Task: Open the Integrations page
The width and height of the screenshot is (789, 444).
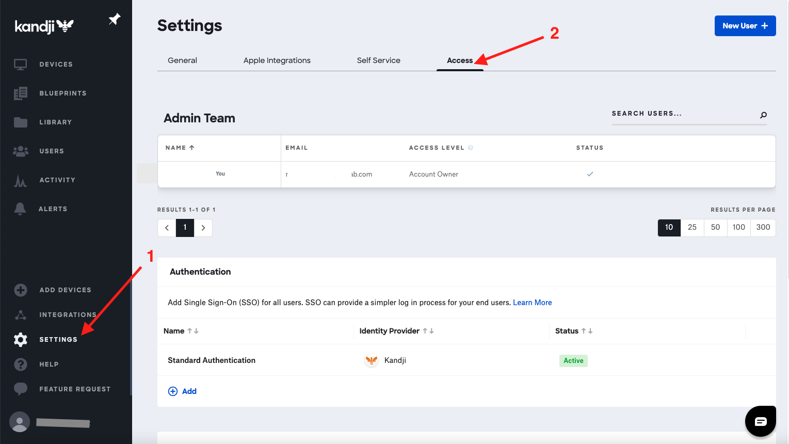Action: click(x=68, y=314)
